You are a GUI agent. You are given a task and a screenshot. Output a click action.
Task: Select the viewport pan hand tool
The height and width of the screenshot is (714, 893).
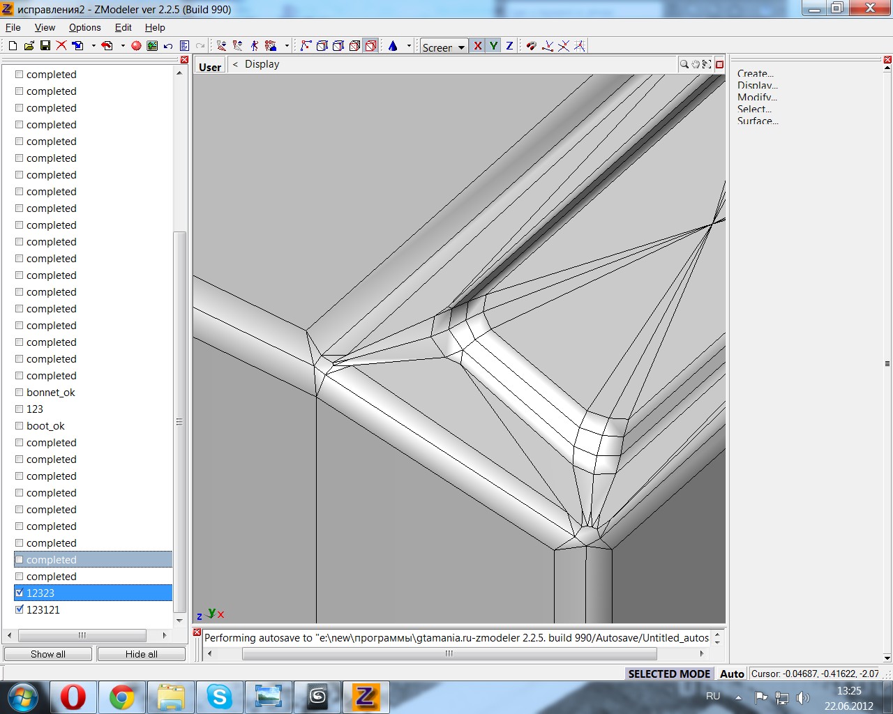(x=696, y=64)
